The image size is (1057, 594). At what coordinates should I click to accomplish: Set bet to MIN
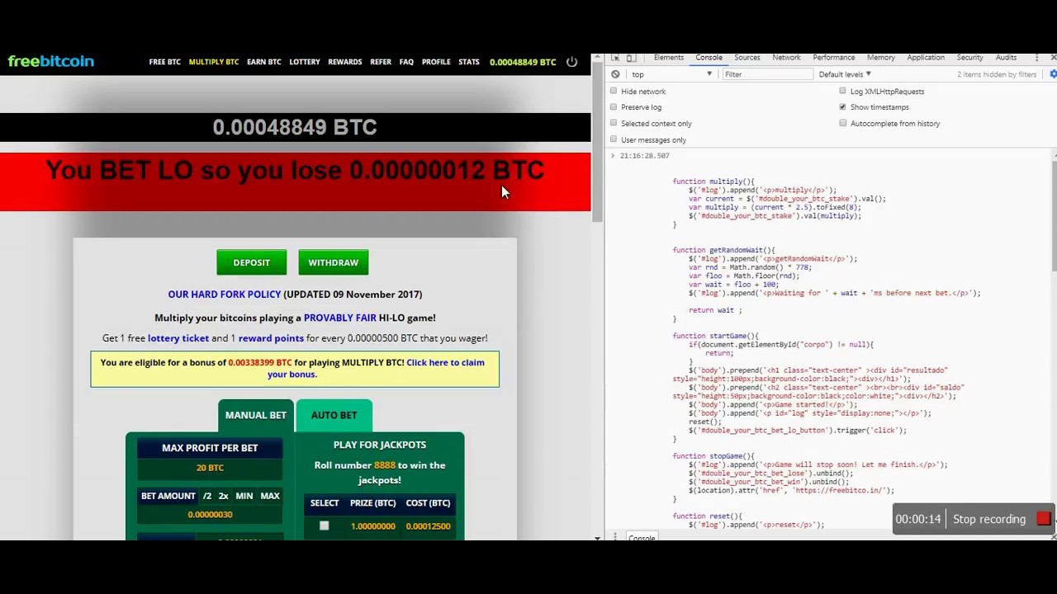(x=244, y=496)
